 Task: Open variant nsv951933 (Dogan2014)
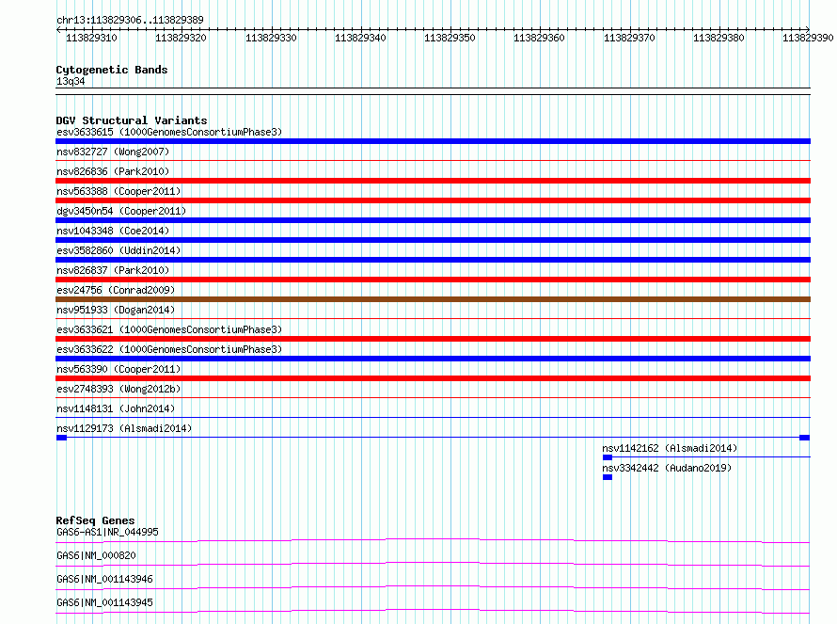pos(116,310)
